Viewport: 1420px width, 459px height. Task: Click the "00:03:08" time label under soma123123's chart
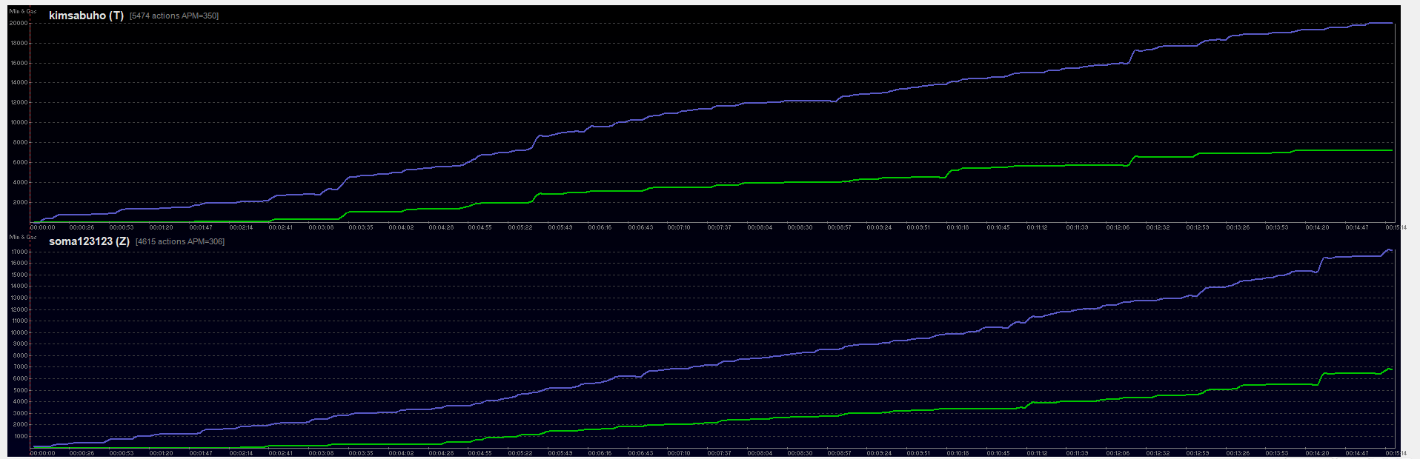pos(321,453)
